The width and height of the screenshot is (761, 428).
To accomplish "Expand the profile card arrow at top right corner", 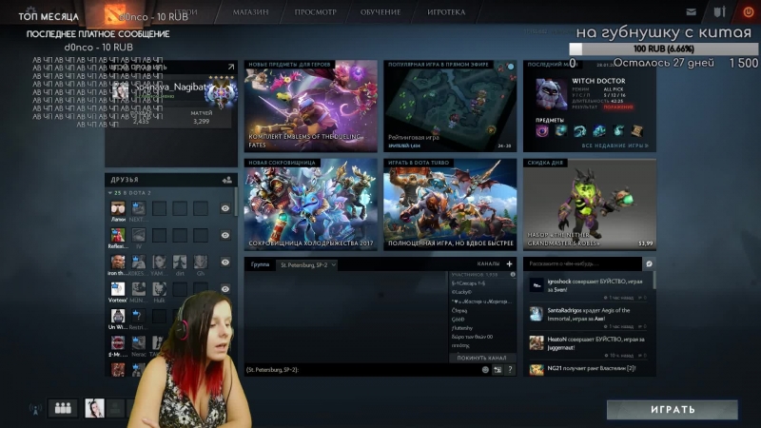I will tap(230, 68).
